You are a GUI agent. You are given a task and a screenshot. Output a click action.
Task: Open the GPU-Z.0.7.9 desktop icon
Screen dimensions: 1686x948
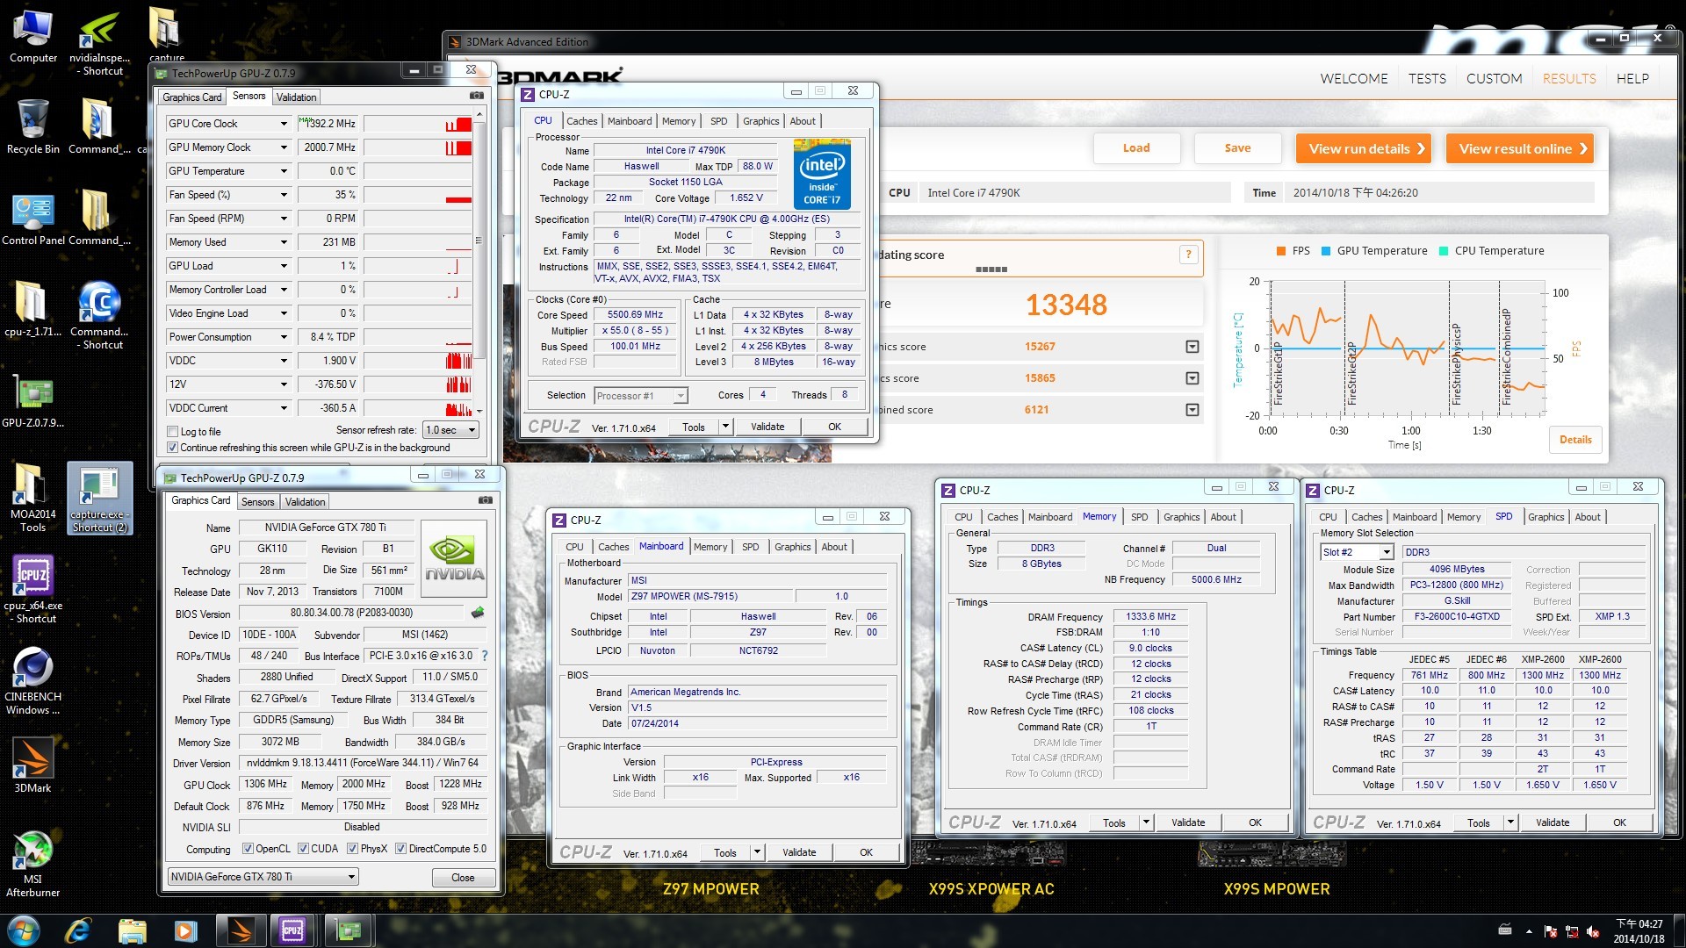coord(33,402)
